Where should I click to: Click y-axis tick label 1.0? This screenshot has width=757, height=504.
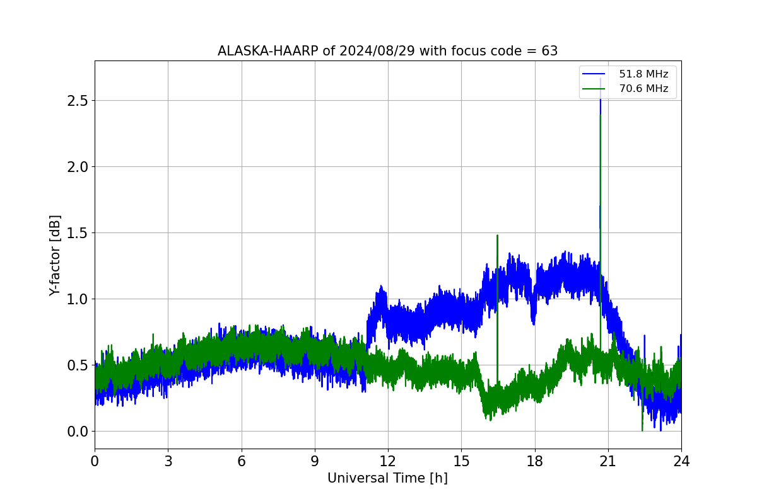[x=78, y=299]
